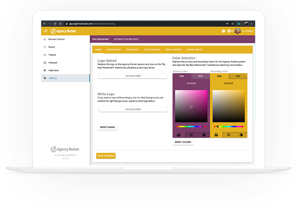Screen dimensions: 297x206
Task: Open Mission Control in sidebar
Action: 65,39
